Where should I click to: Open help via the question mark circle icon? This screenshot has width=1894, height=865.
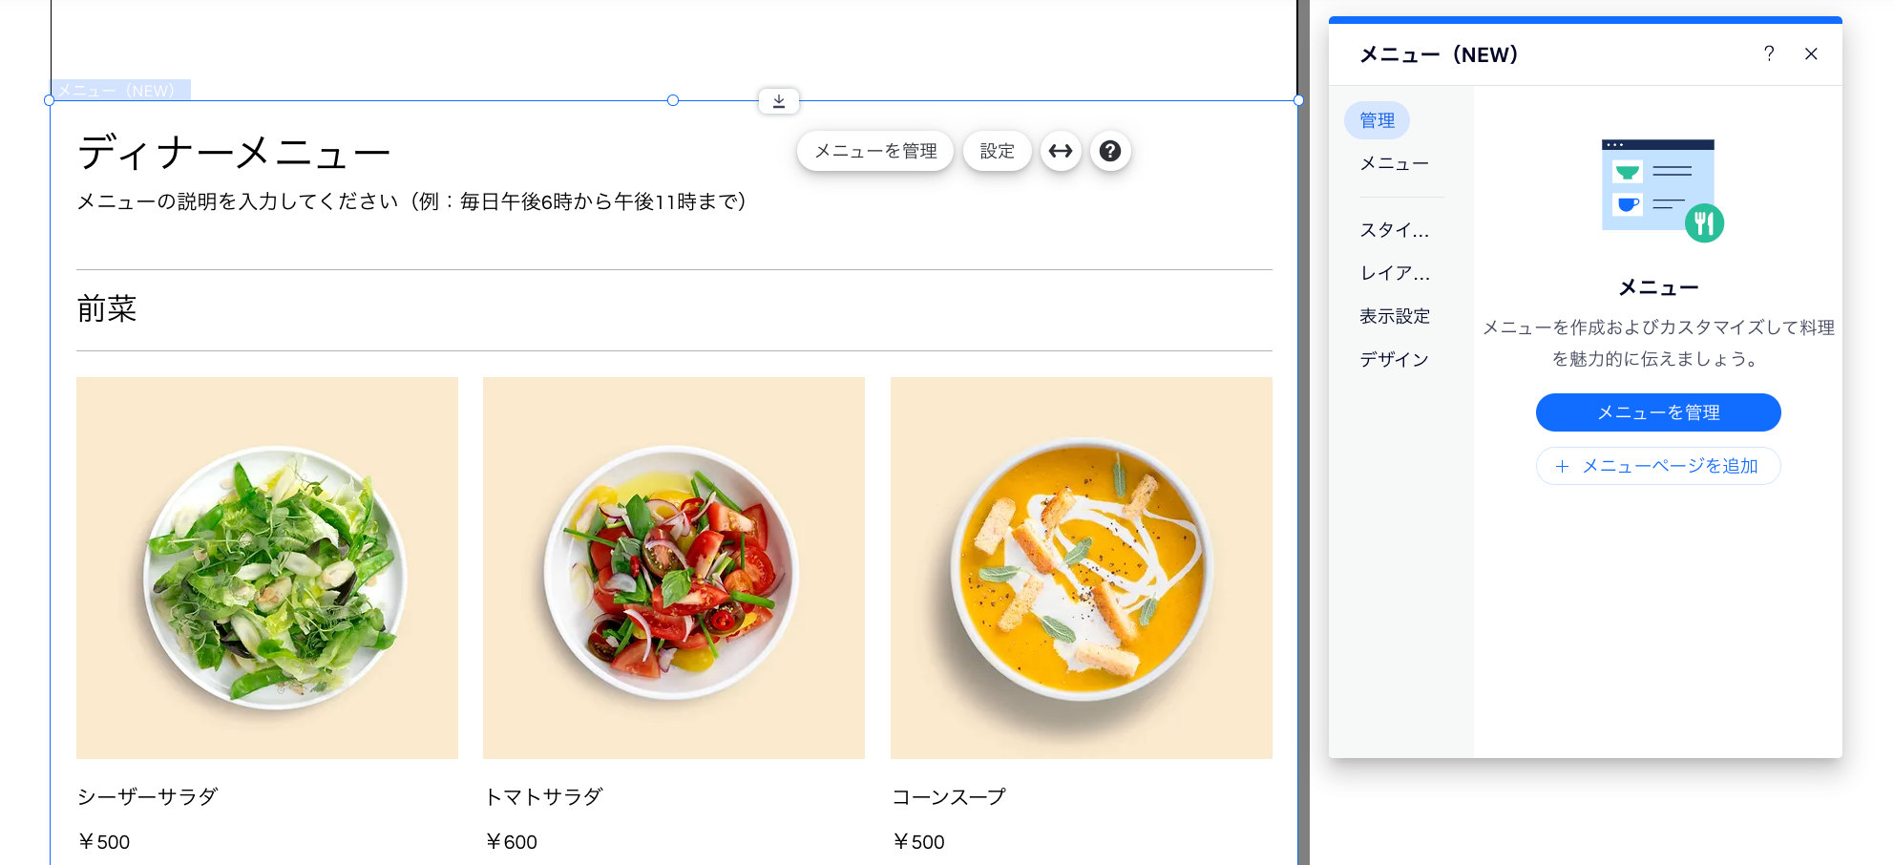(x=1110, y=151)
